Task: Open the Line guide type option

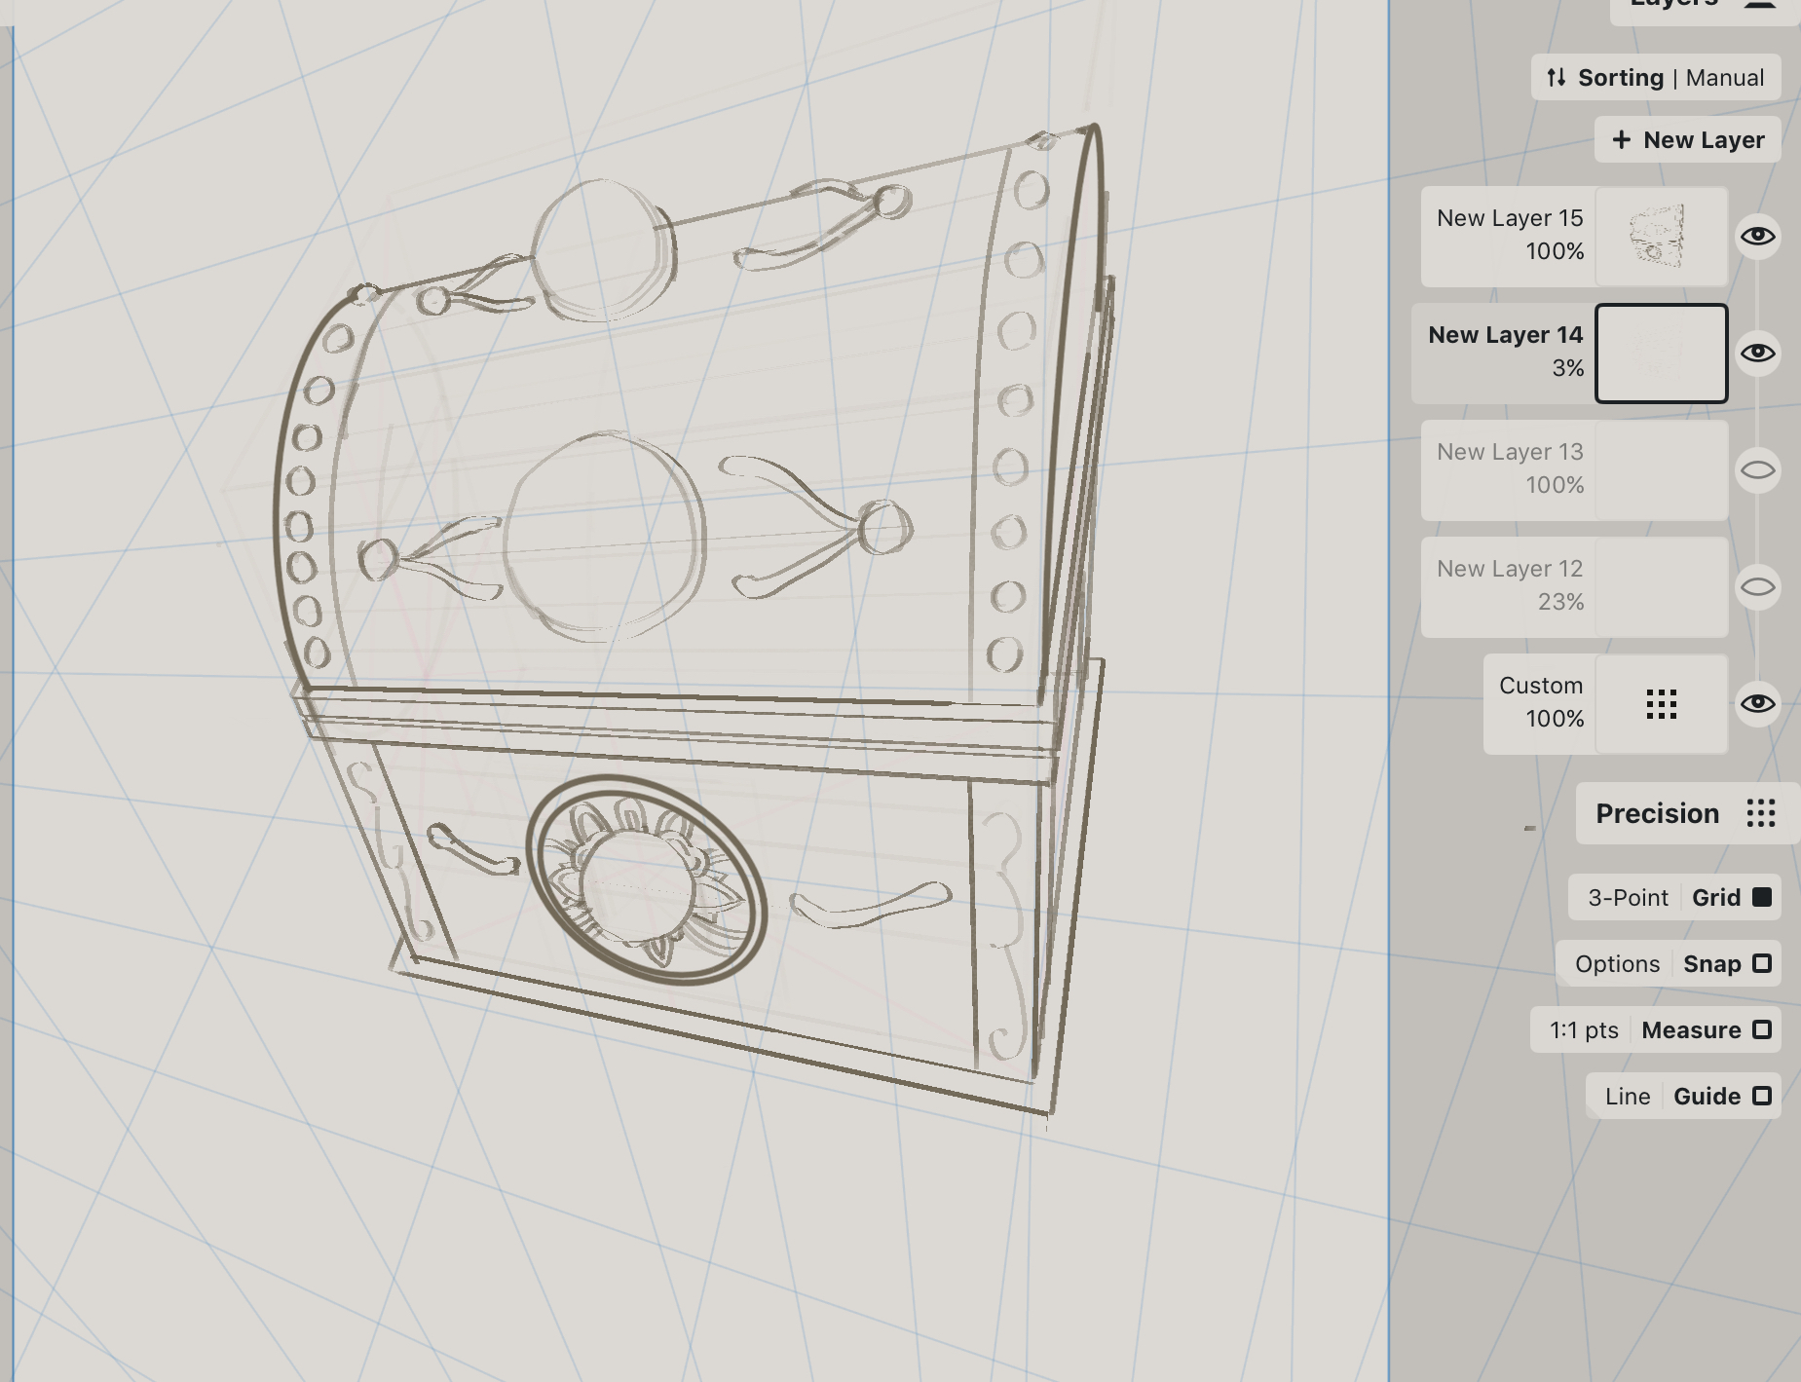Action: (1628, 1097)
